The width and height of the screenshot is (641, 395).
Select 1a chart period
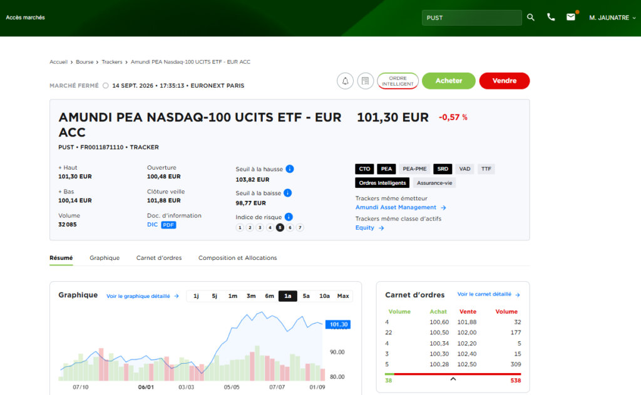(x=288, y=296)
